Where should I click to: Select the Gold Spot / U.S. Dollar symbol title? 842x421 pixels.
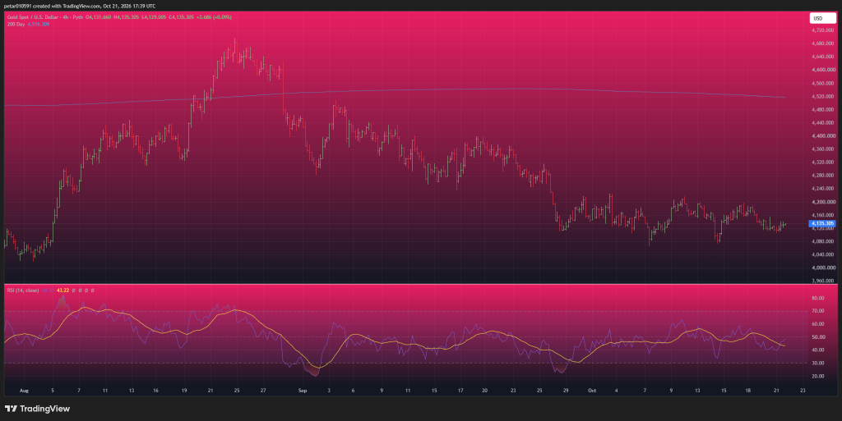(x=32, y=17)
